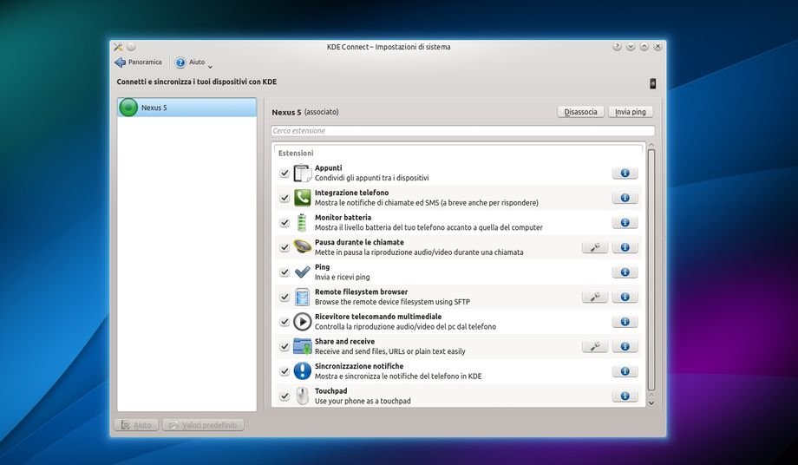Screen dimensions: 798x465
Task: Open settings wrench for Pausa durante le chiamate
Action: pyautogui.click(x=594, y=247)
